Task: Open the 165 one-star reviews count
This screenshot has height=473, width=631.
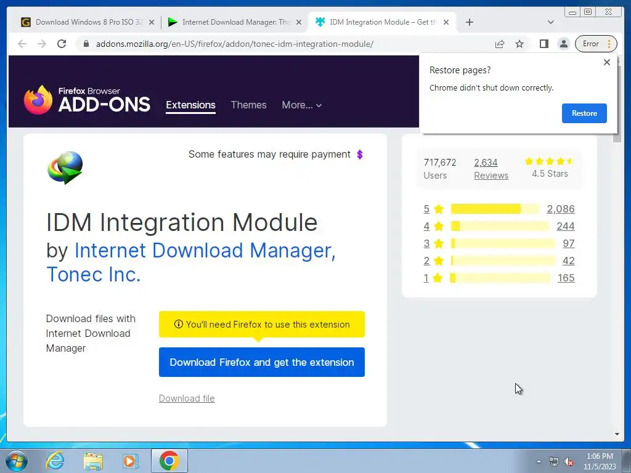Action: [566, 278]
